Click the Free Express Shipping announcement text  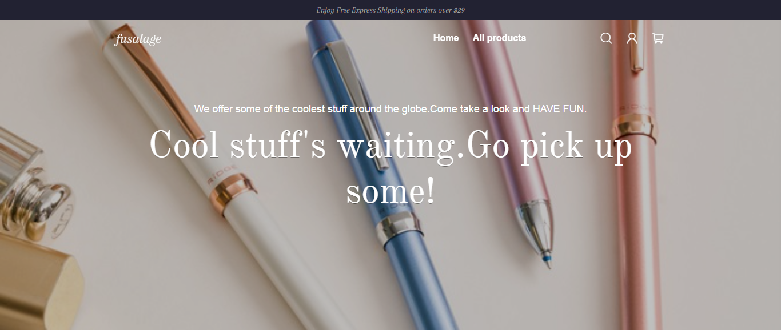click(x=390, y=10)
